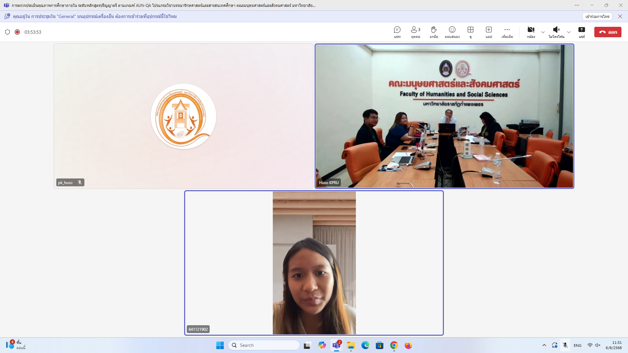The image size is (628, 353).
Task: Expand the camera options dropdown
Action: point(543,32)
